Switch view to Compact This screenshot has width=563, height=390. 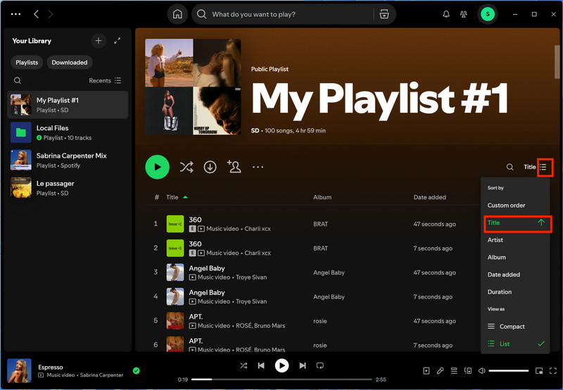tap(516, 327)
